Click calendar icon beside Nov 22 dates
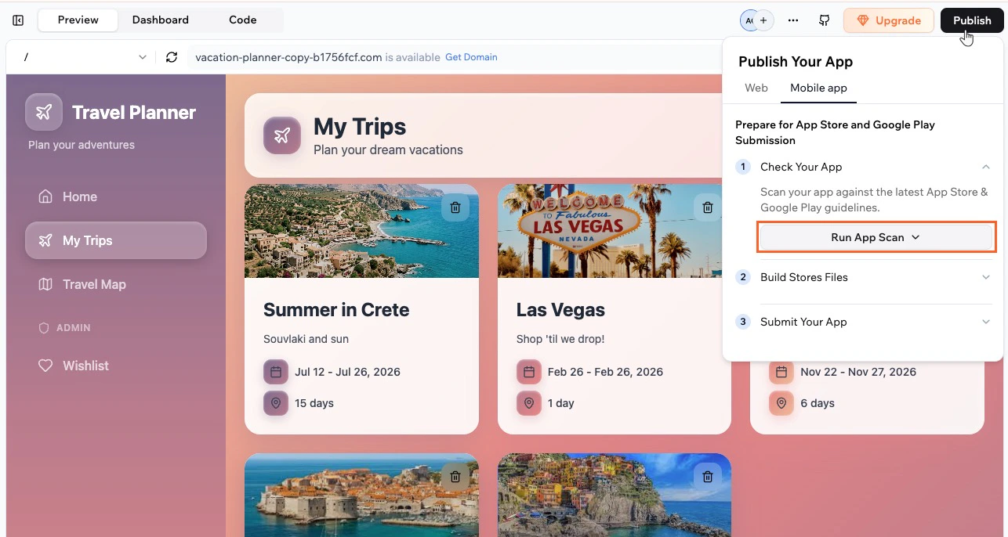The image size is (1008, 537). click(781, 372)
